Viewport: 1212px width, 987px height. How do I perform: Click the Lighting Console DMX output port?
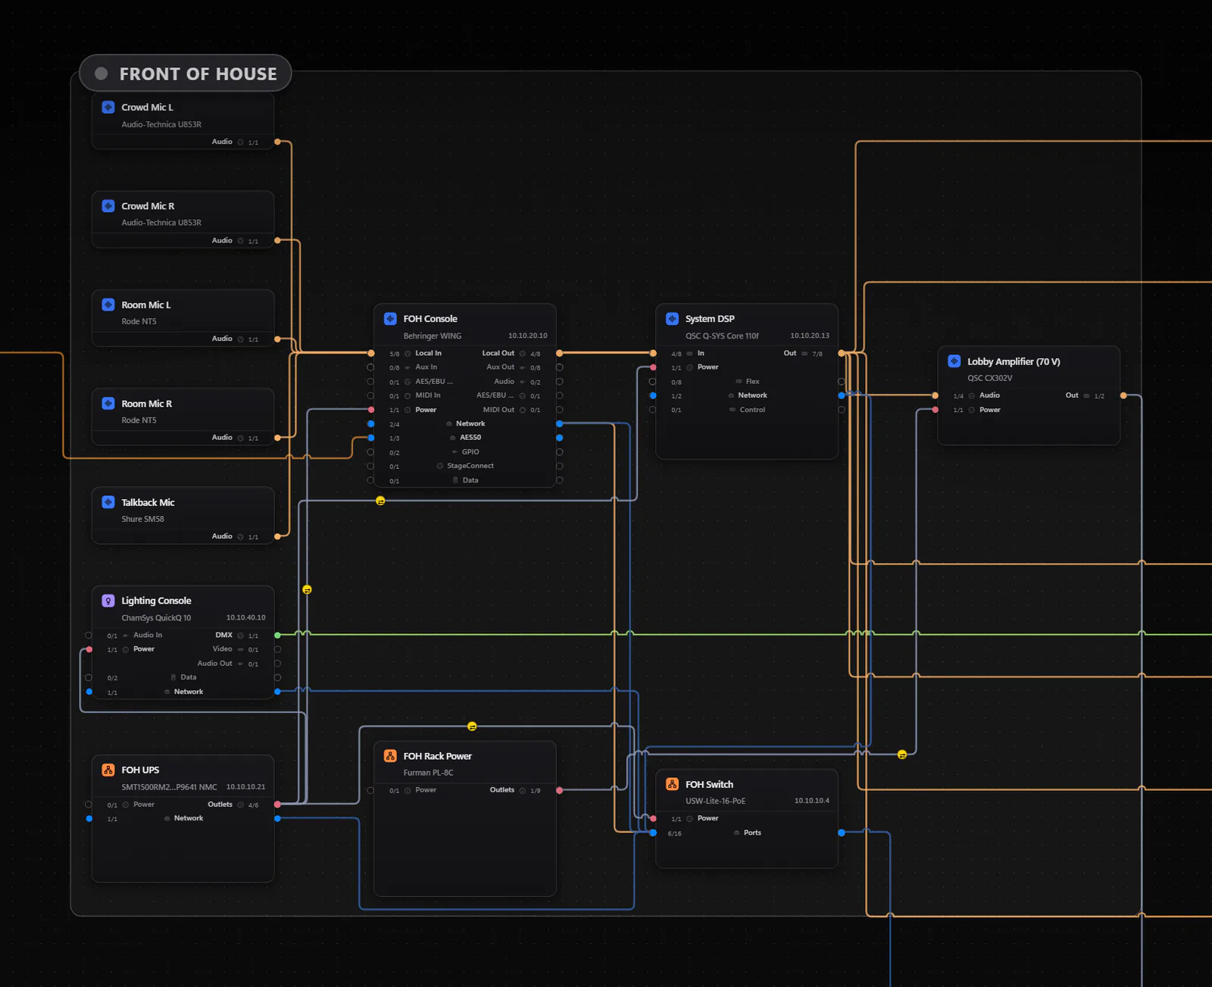tap(277, 635)
